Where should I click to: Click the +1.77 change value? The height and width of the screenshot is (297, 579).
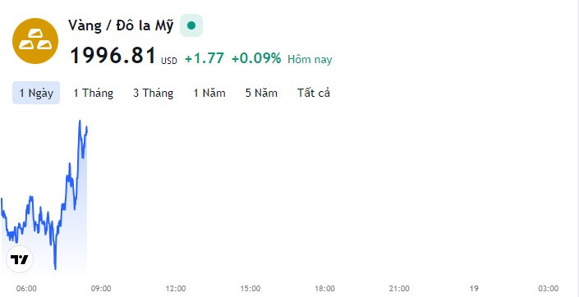tap(204, 58)
